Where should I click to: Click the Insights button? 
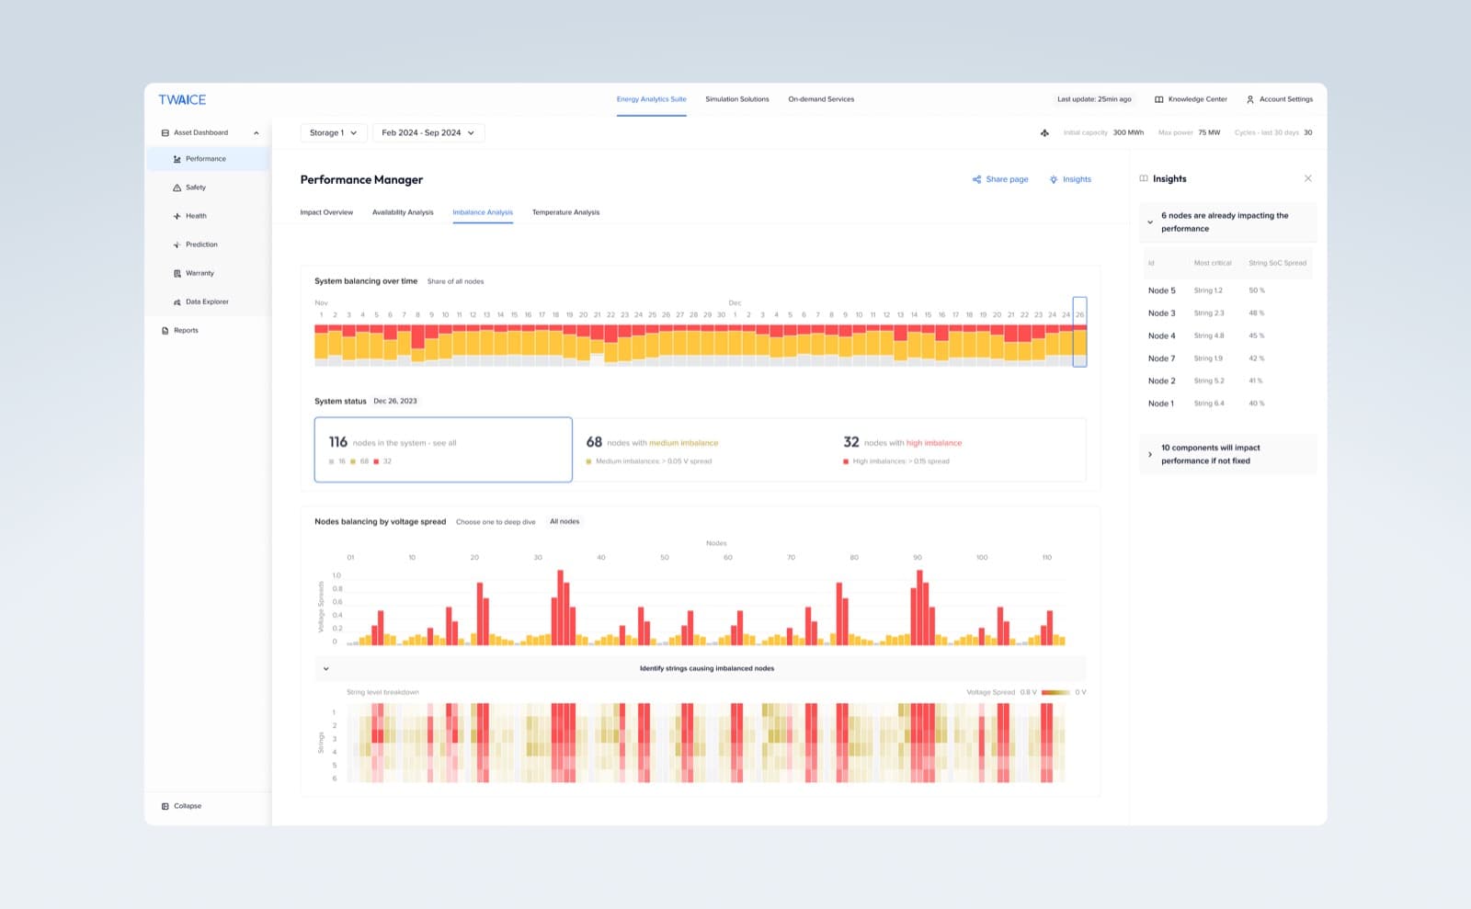[x=1070, y=179]
